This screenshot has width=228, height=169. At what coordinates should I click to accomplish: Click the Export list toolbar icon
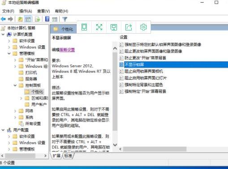[x=37, y=19]
